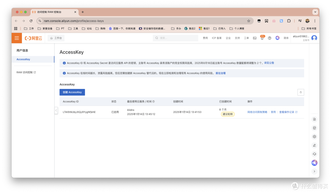Image resolution: width=331 pixels, height=193 pixels.
Task: Expand the tab search dropdown arrow
Action: [x=315, y=12]
